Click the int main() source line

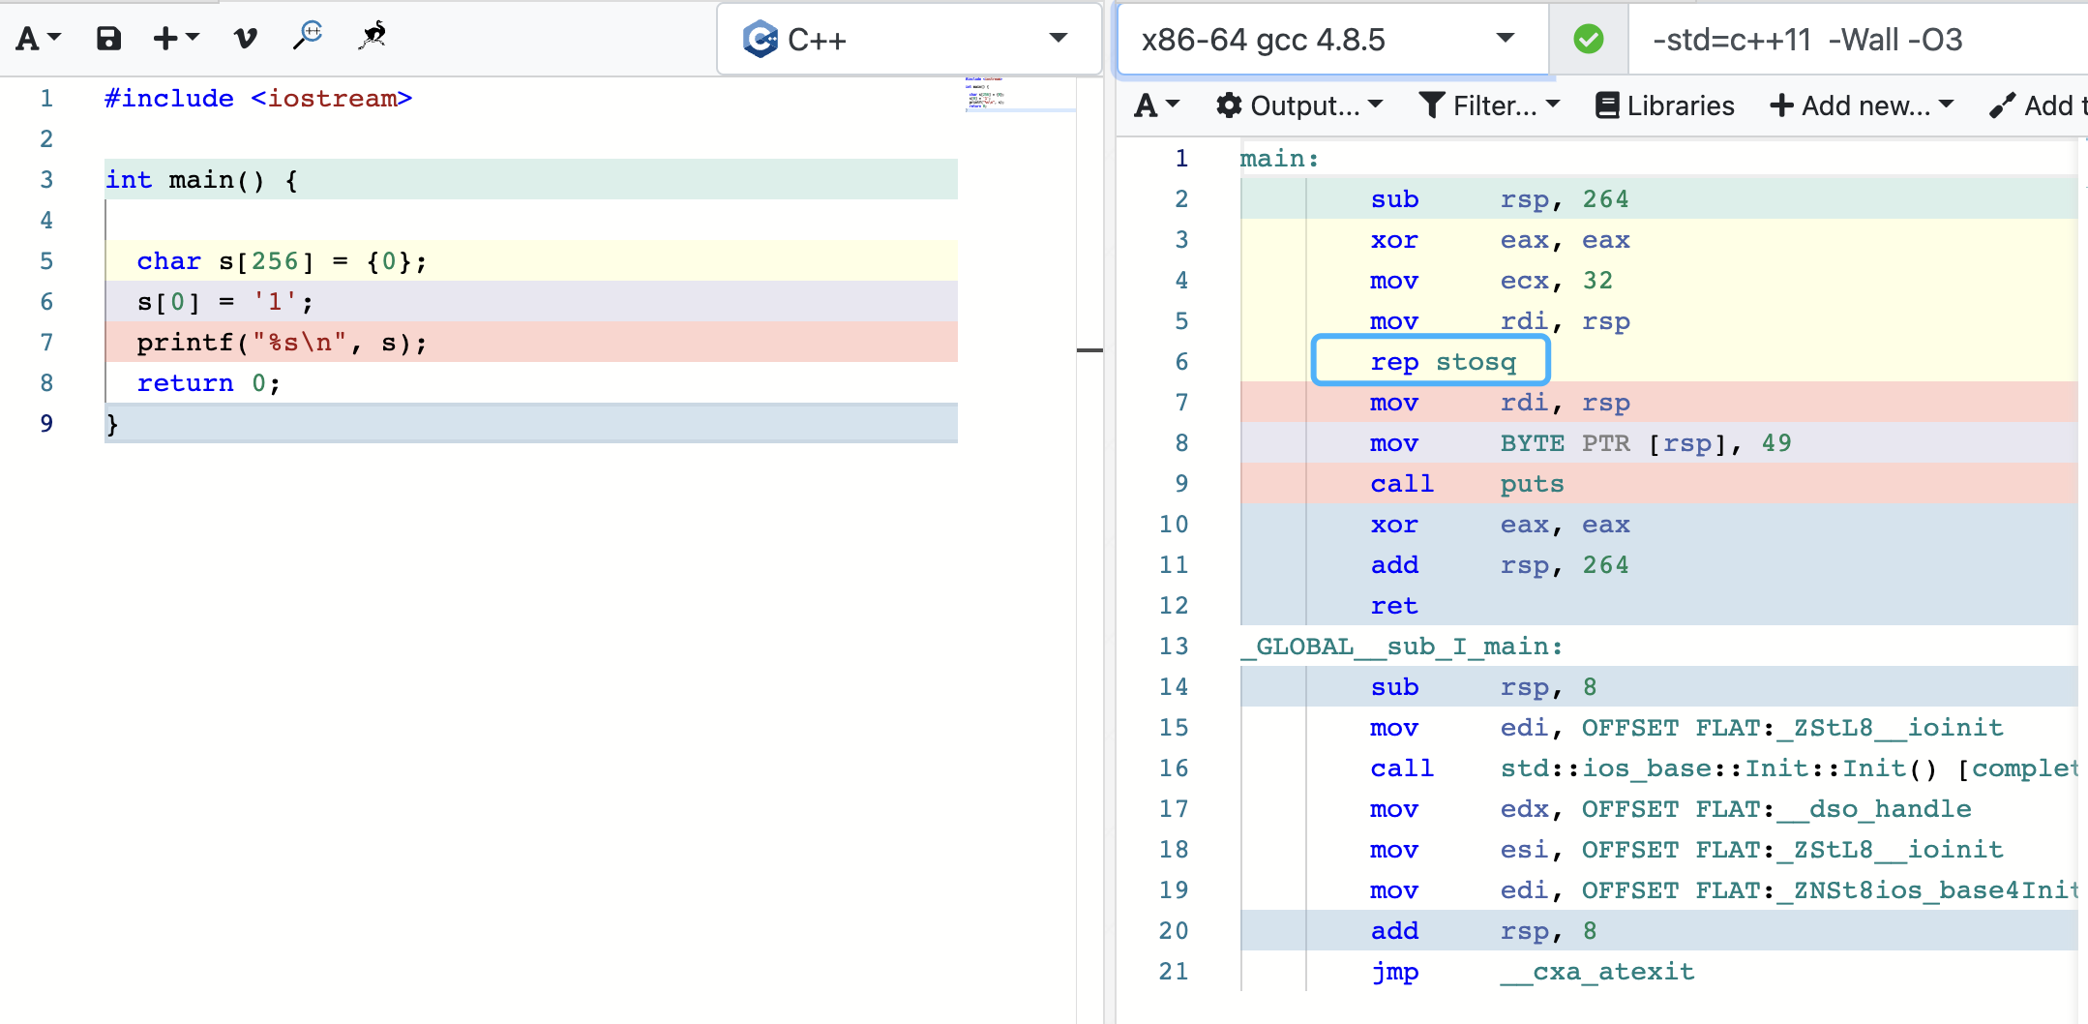tap(531, 180)
